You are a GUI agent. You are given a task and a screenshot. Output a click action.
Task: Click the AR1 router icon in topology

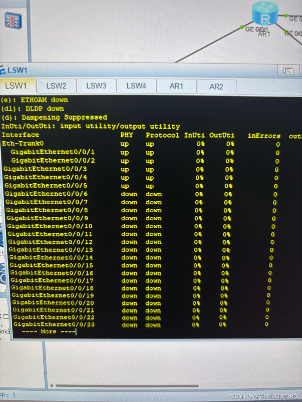pyautogui.click(x=265, y=13)
